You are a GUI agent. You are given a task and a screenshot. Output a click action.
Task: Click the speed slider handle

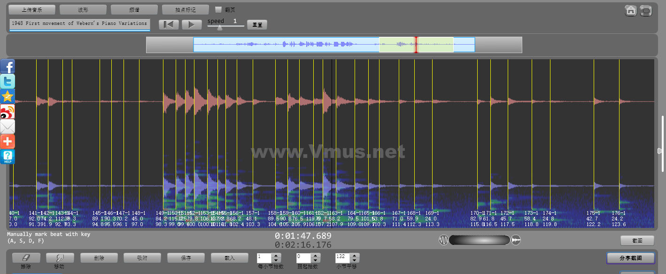pyautogui.click(x=219, y=27)
